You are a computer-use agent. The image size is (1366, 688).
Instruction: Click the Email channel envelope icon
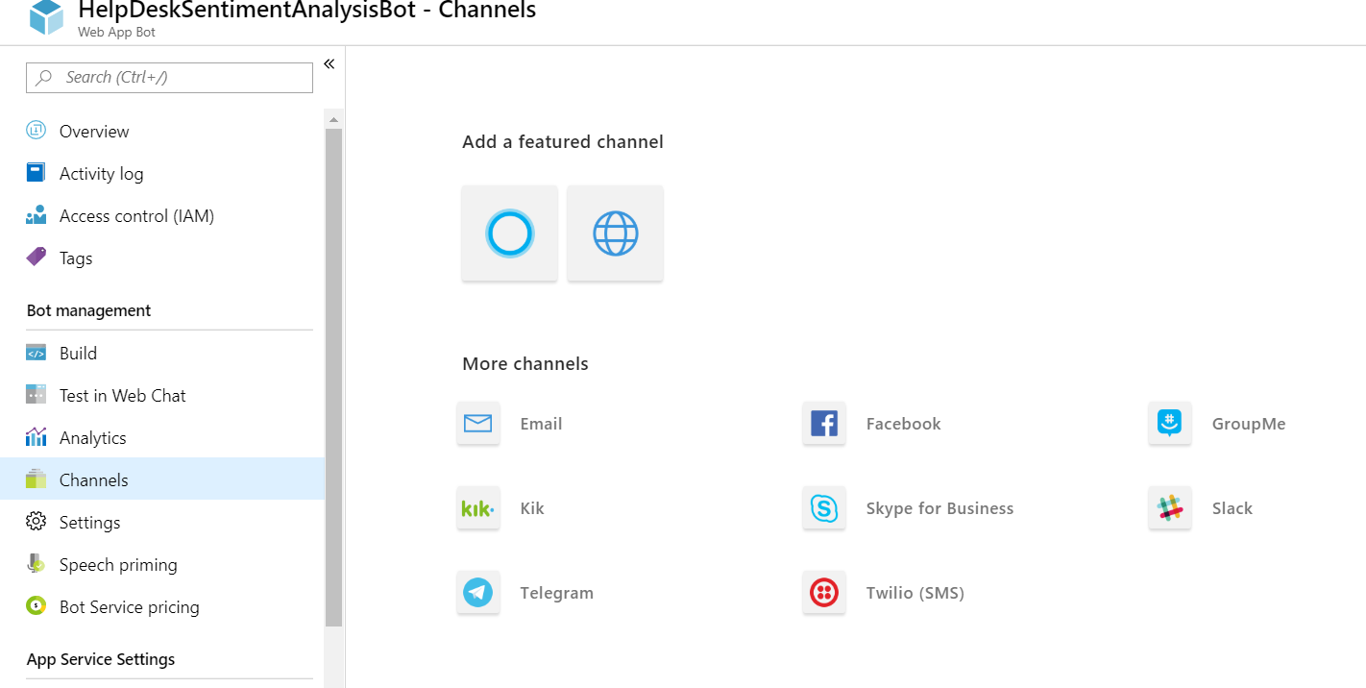478,424
